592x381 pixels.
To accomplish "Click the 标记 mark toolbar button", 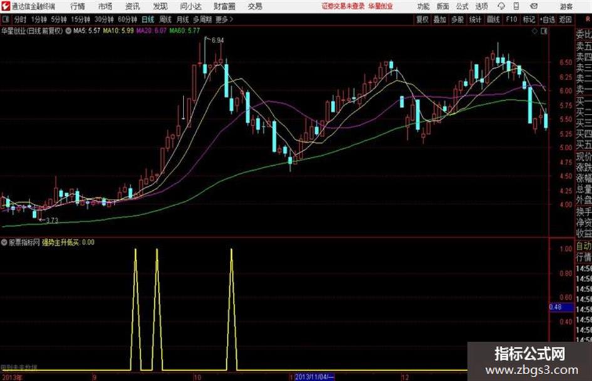I will coord(529,19).
